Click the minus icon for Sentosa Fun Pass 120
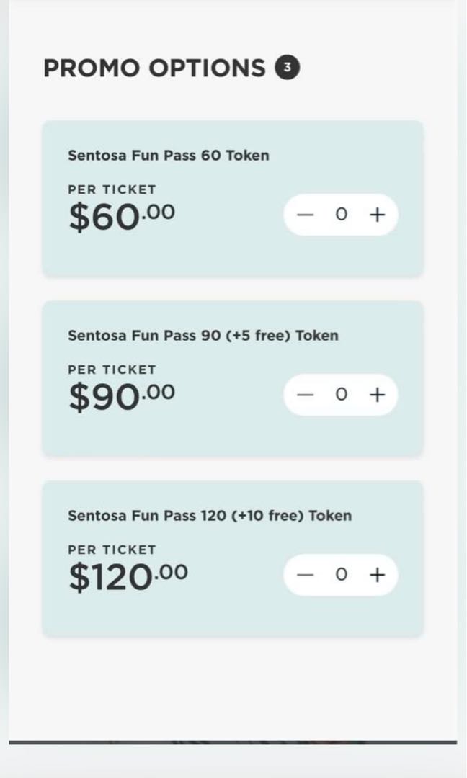Screen dimensions: 467x778 (305, 574)
